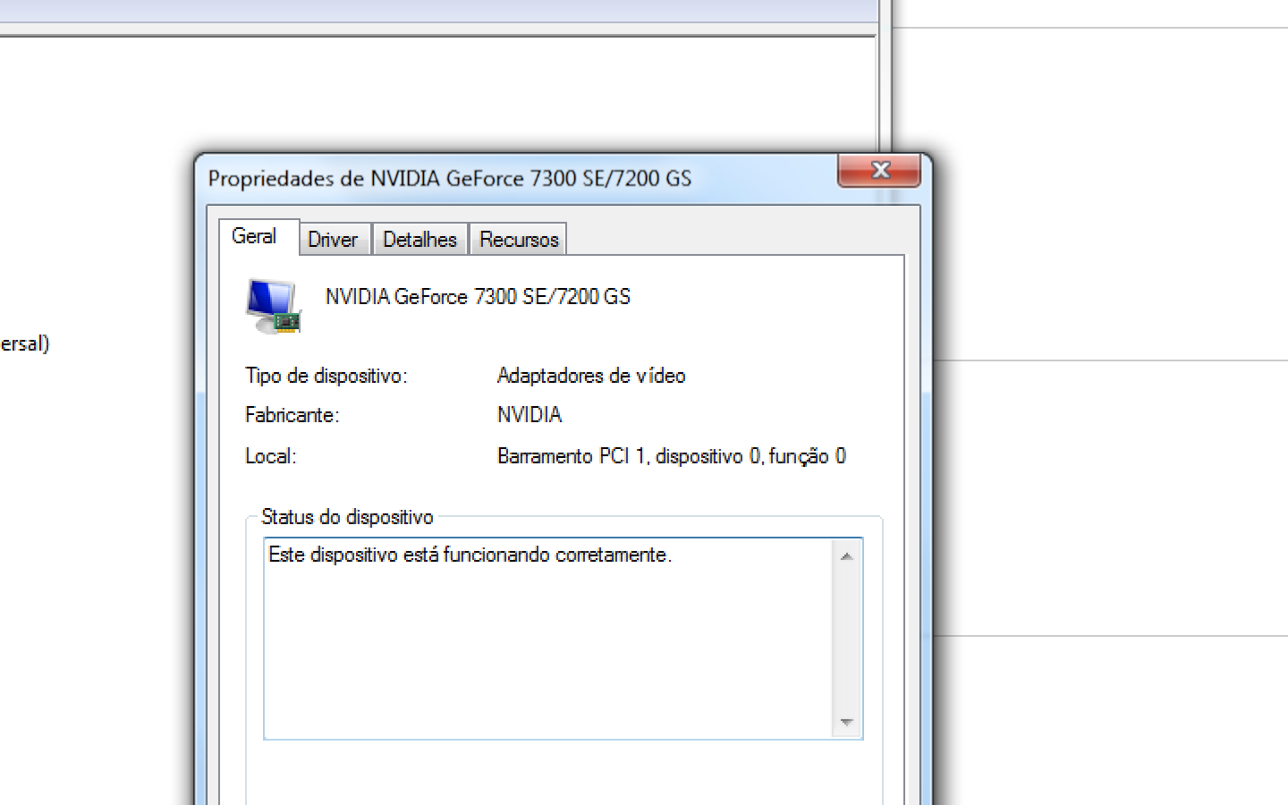The width and height of the screenshot is (1288, 805).
Task: Click the 'Status do dispositivo' group label
Action: pos(347,517)
